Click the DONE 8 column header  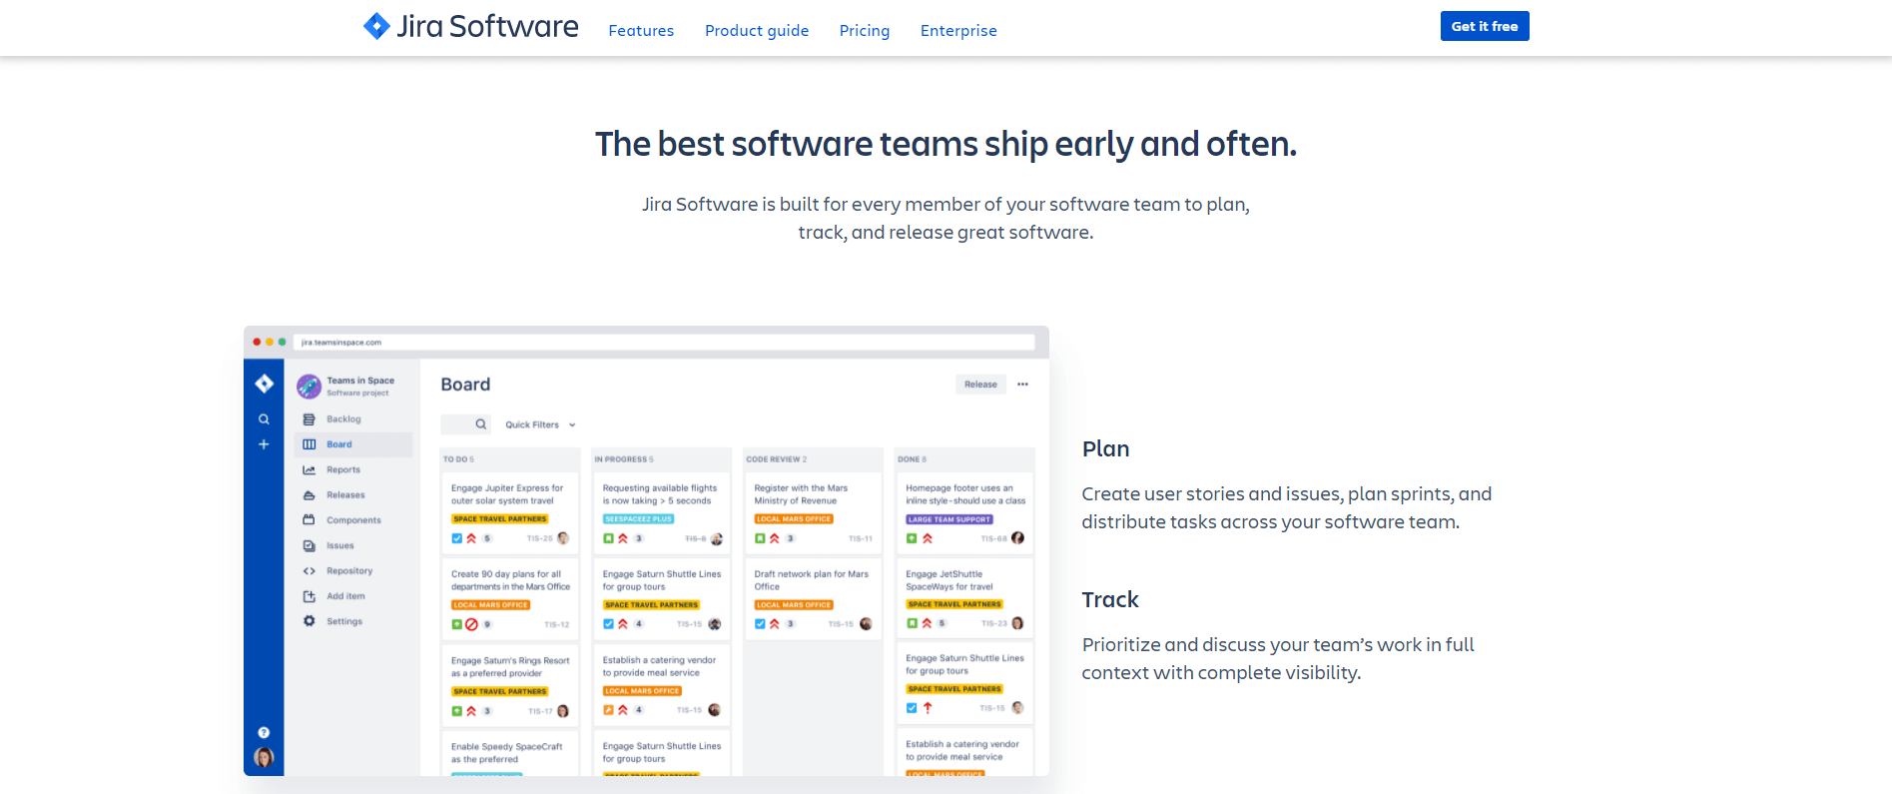(x=913, y=459)
